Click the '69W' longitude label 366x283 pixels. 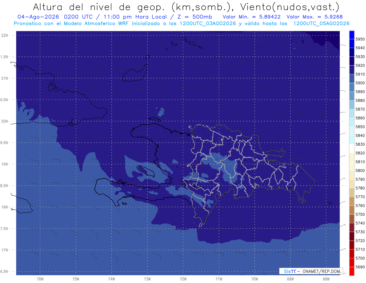pyautogui.click(x=290, y=279)
